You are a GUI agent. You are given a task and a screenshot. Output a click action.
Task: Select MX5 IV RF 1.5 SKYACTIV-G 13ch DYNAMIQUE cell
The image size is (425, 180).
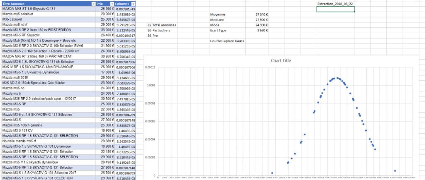(49, 67)
